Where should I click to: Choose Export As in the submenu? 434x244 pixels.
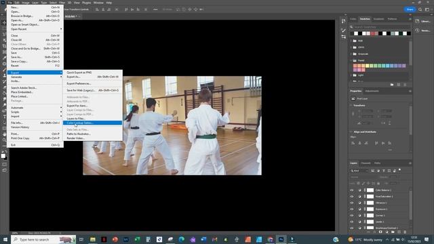[x=92, y=77]
